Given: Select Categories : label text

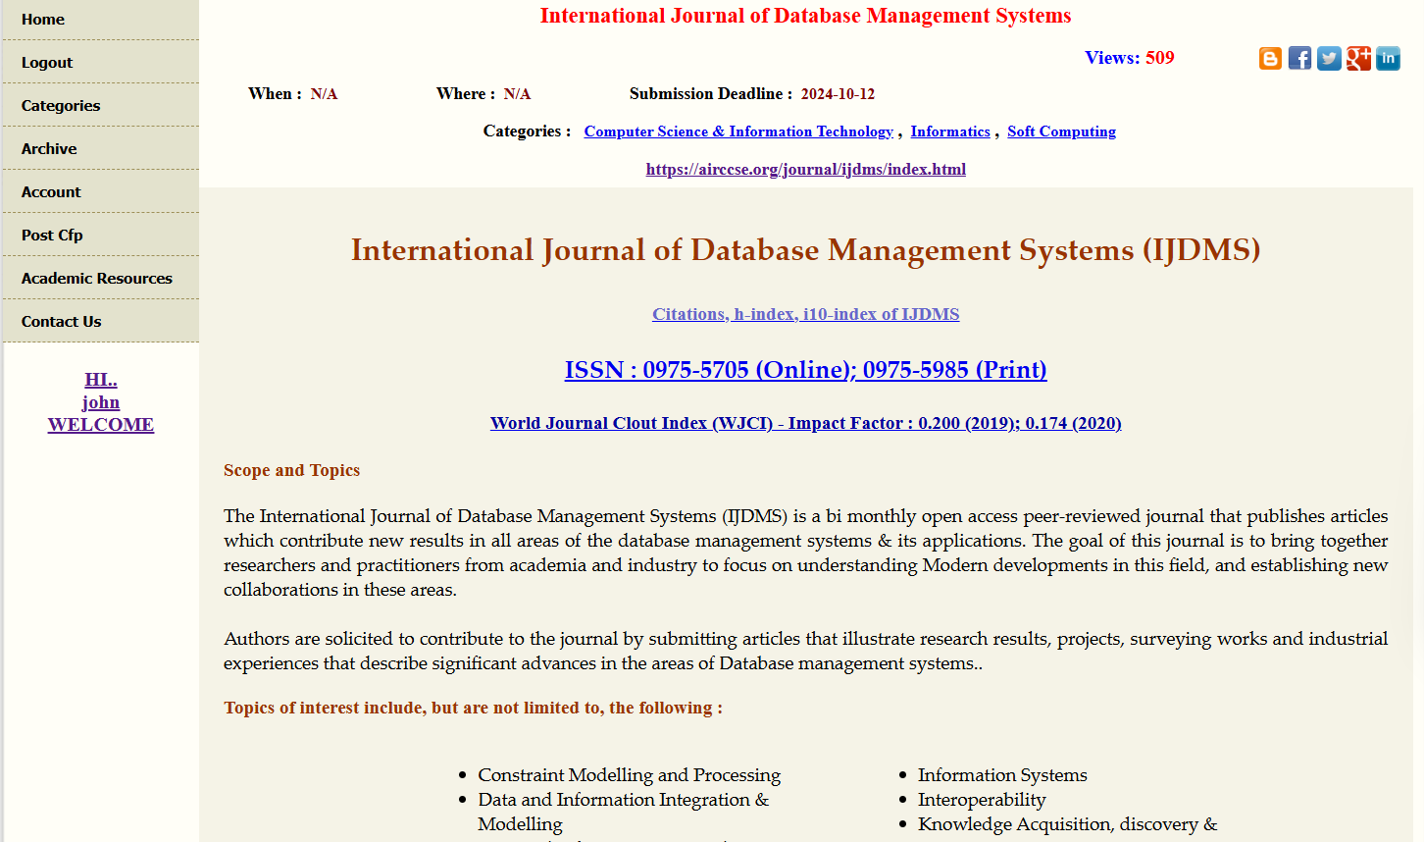Looking at the screenshot, I should pyautogui.click(x=527, y=132).
